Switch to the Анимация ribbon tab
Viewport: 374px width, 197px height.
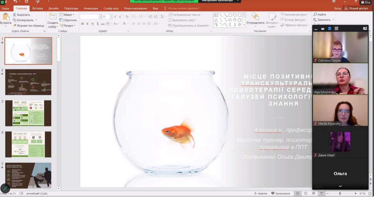pyautogui.click(x=91, y=8)
